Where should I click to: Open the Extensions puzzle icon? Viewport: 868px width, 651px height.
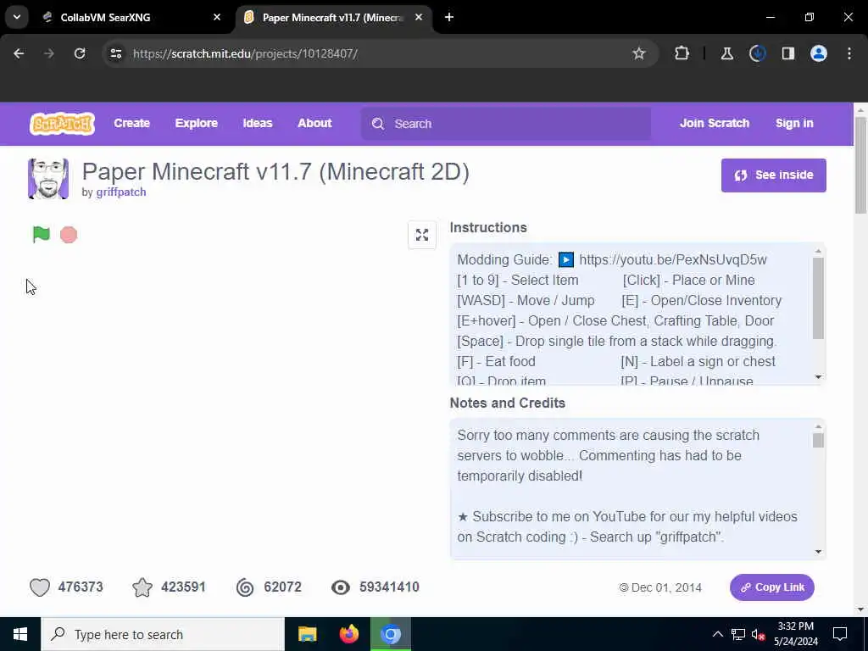(x=682, y=53)
